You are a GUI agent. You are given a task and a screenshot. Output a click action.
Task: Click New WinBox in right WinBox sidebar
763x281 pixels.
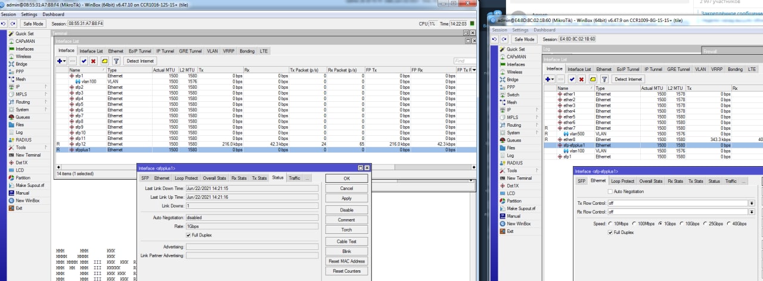(519, 224)
